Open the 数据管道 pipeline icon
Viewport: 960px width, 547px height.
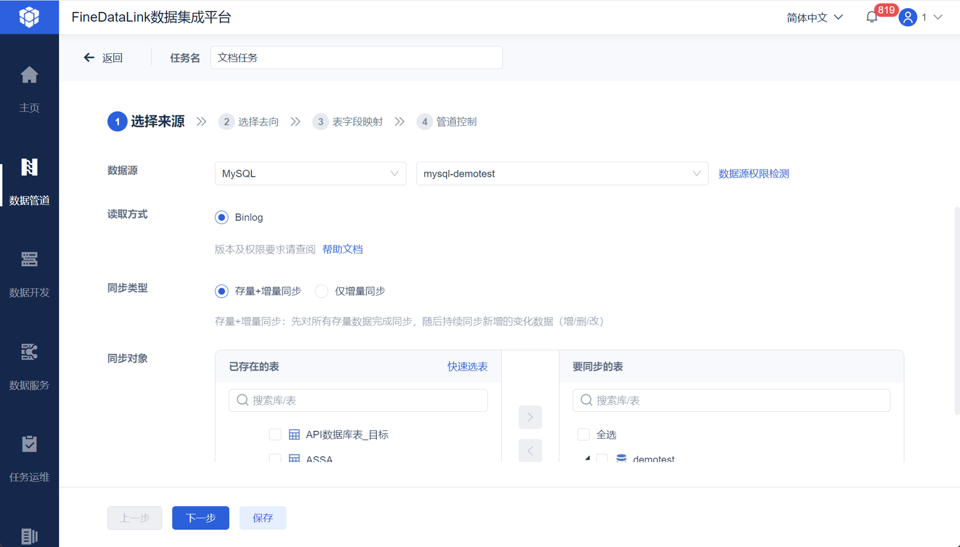point(29,167)
